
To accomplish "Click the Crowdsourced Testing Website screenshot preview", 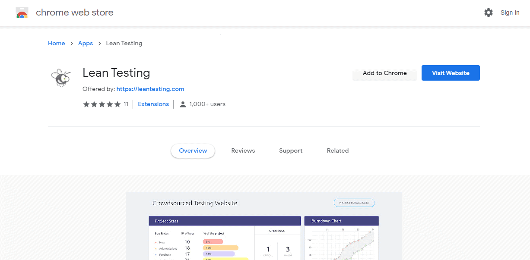I will pyautogui.click(x=264, y=226).
